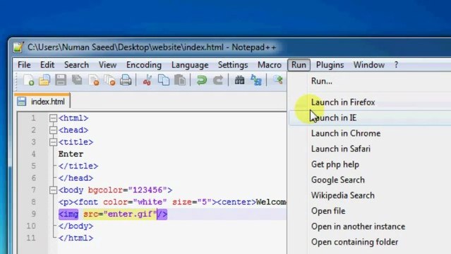Open the Macro menu

(x=270, y=65)
